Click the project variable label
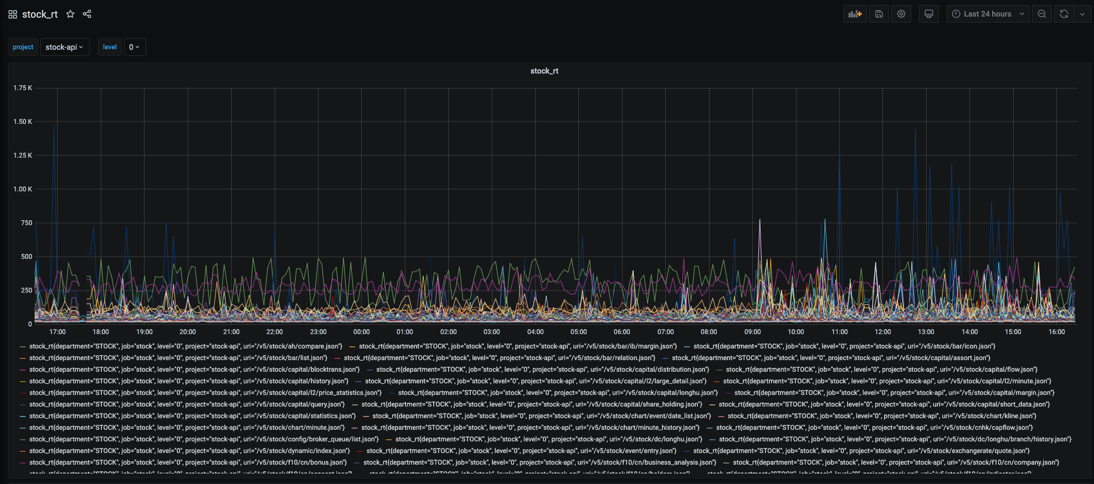The image size is (1094, 484). click(23, 47)
